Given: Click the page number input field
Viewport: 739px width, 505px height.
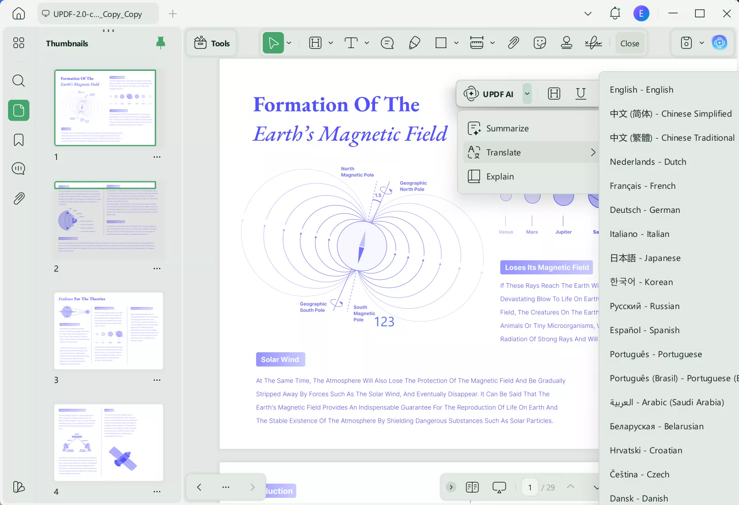Looking at the screenshot, I should click(530, 487).
